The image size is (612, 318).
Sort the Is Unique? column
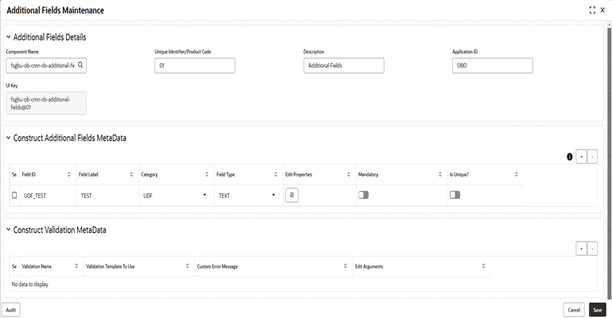(517, 174)
